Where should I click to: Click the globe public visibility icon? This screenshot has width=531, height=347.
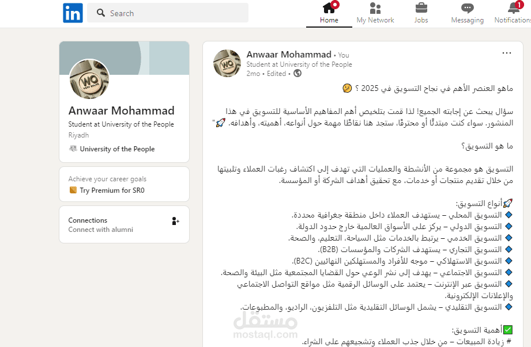(297, 73)
